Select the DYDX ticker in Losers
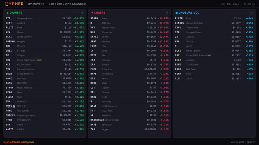The width and height of the screenshot is (259, 145). click(93, 83)
